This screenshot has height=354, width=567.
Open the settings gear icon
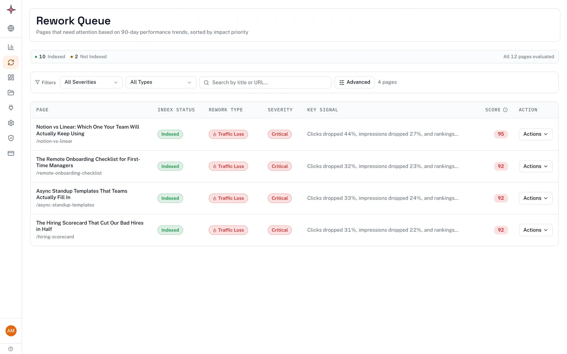[x=11, y=123]
